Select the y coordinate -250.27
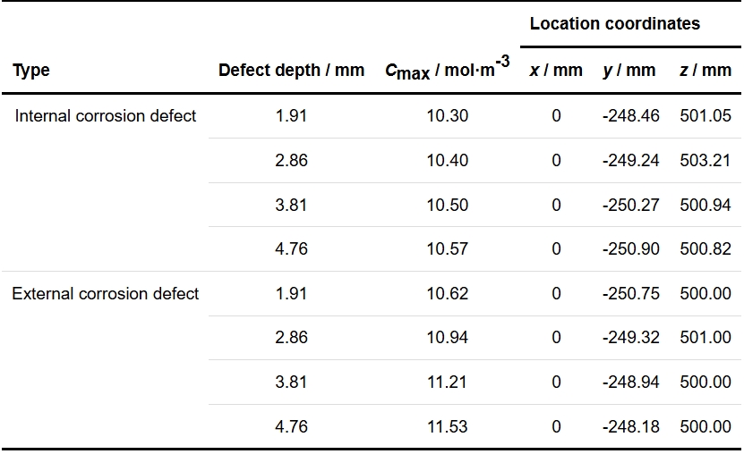Image resolution: width=744 pixels, height=454 pixels. pyautogui.click(x=631, y=205)
